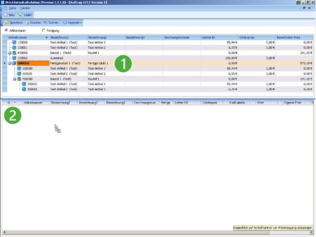Click the horizontal scrollbar right arrow

point(311,232)
